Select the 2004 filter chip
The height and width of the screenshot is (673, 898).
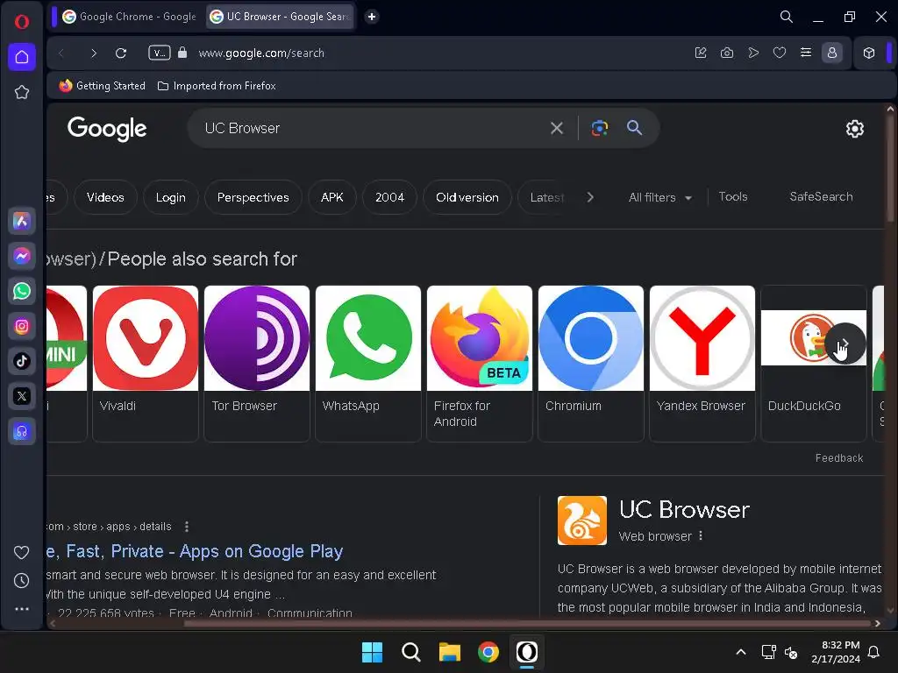click(390, 197)
